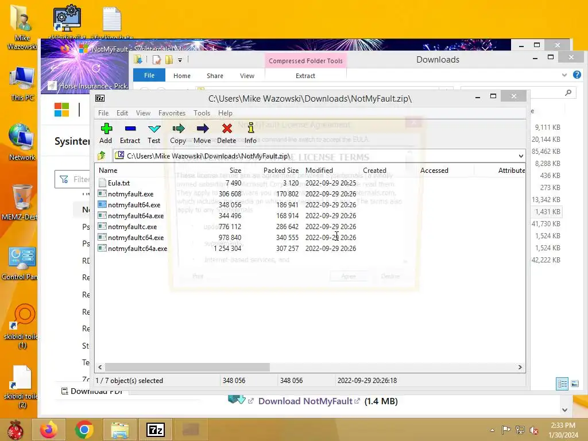Expand the Explorer ribbon chevron
Image resolution: width=588 pixels, height=441 pixels.
[564, 75]
